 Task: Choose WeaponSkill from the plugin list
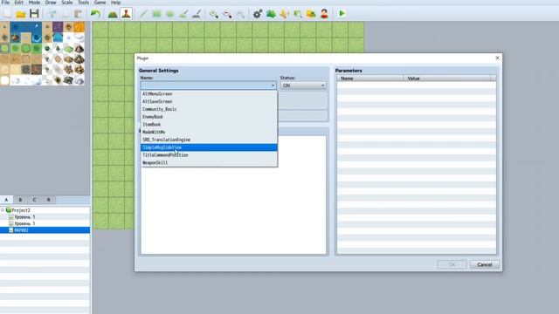click(209, 163)
